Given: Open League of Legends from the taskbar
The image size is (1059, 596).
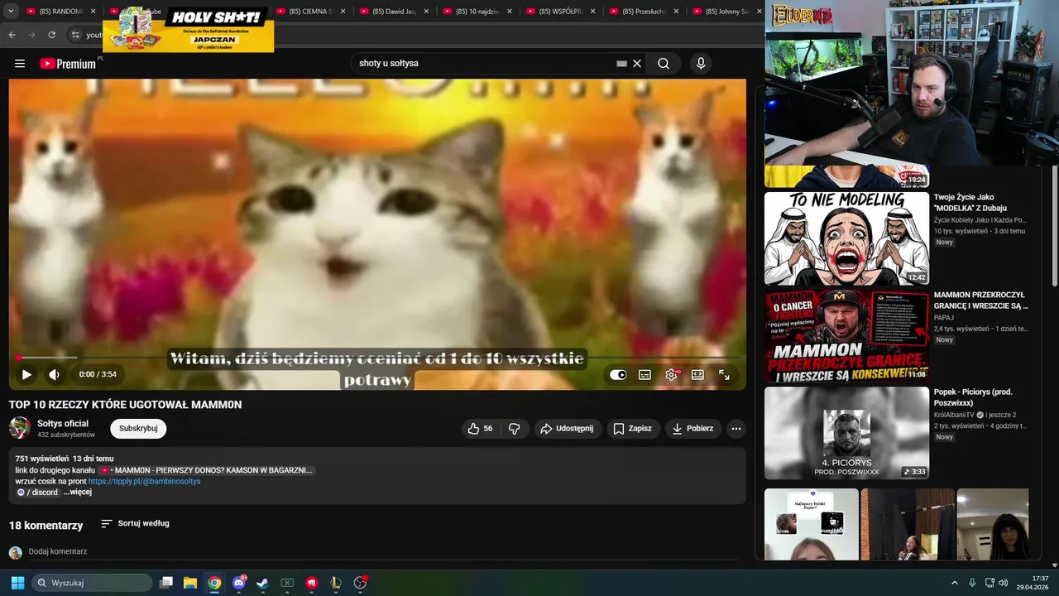Looking at the screenshot, I should click(x=335, y=583).
